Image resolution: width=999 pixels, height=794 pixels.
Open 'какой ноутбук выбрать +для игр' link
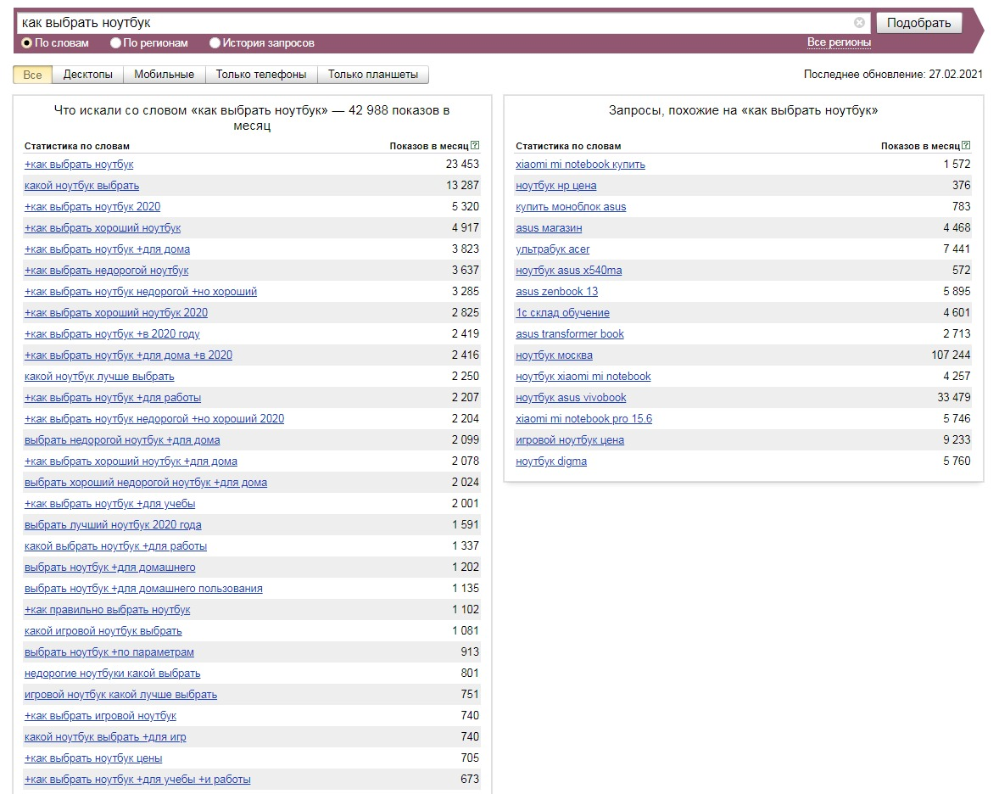[x=105, y=737]
